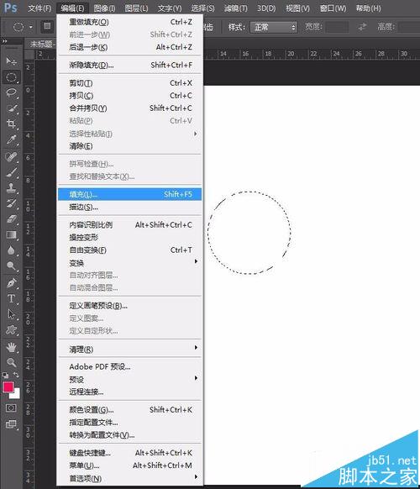The image size is (420, 489).
Task: Toggle Quick Mask mode
Action: (11, 407)
